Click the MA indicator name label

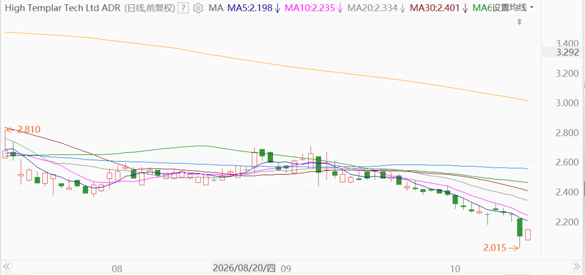tap(216, 8)
